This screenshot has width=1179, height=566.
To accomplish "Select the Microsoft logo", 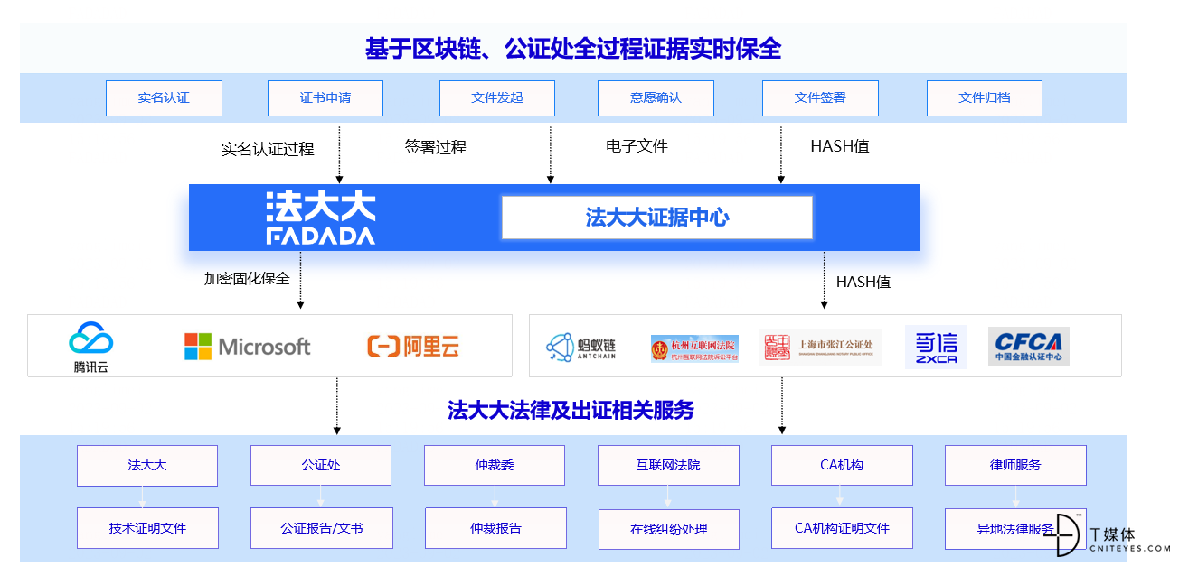I will pyautogui.click(x=247, y=346).
